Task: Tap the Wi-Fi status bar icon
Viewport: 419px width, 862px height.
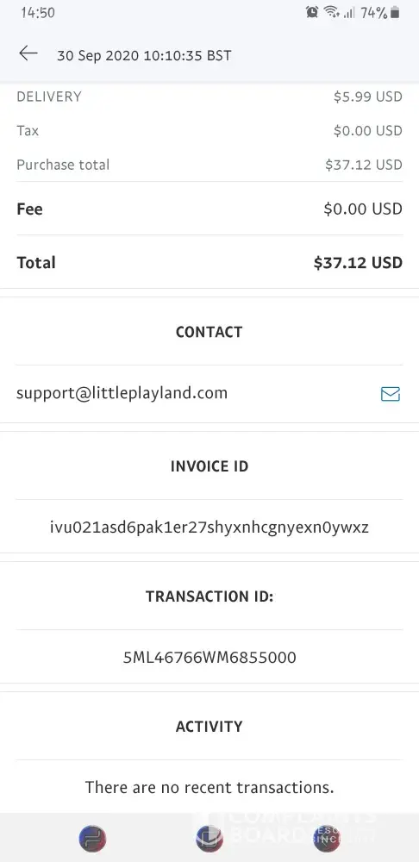Action: [x=331, y=12]
